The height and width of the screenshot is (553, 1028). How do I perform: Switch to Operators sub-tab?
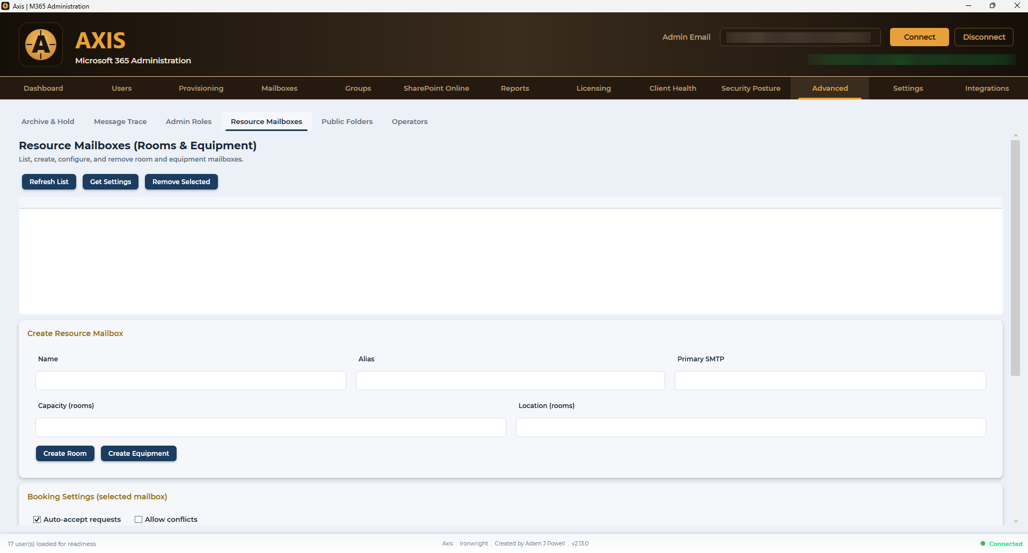point(410,121)
